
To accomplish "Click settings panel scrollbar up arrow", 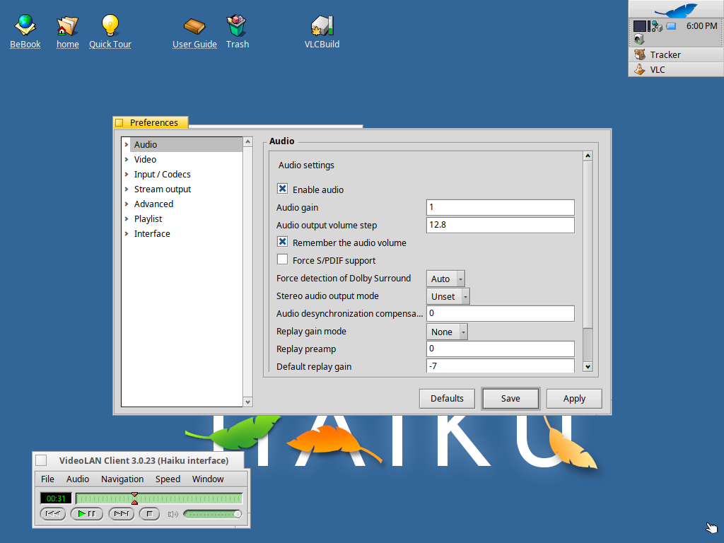I will click(588, 156).
